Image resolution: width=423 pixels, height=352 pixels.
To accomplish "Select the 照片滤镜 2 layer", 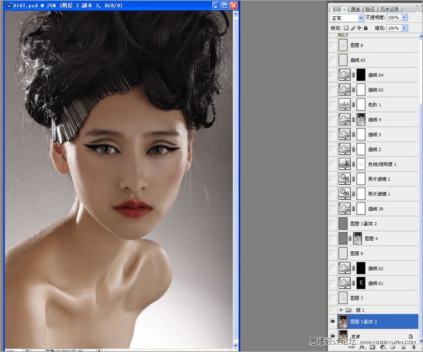I will 379,179.
